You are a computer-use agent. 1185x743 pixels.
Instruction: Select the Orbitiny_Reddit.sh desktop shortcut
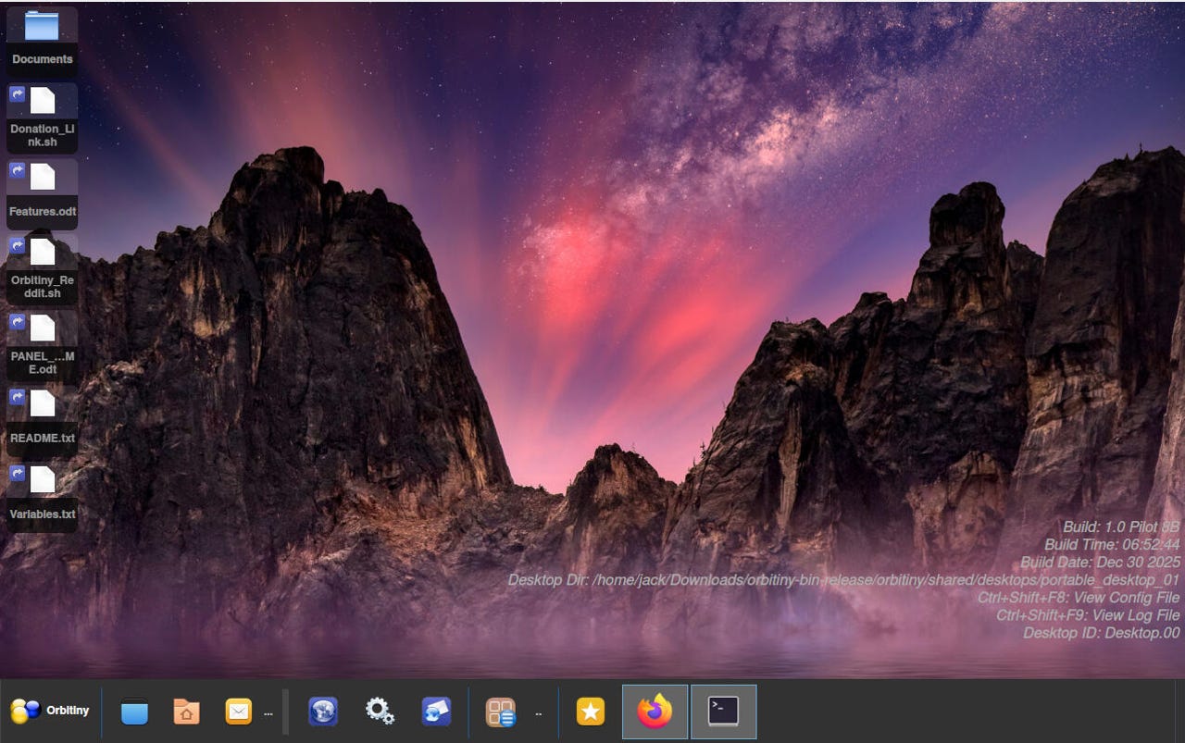pyautogui.click(x=42, y=267)
